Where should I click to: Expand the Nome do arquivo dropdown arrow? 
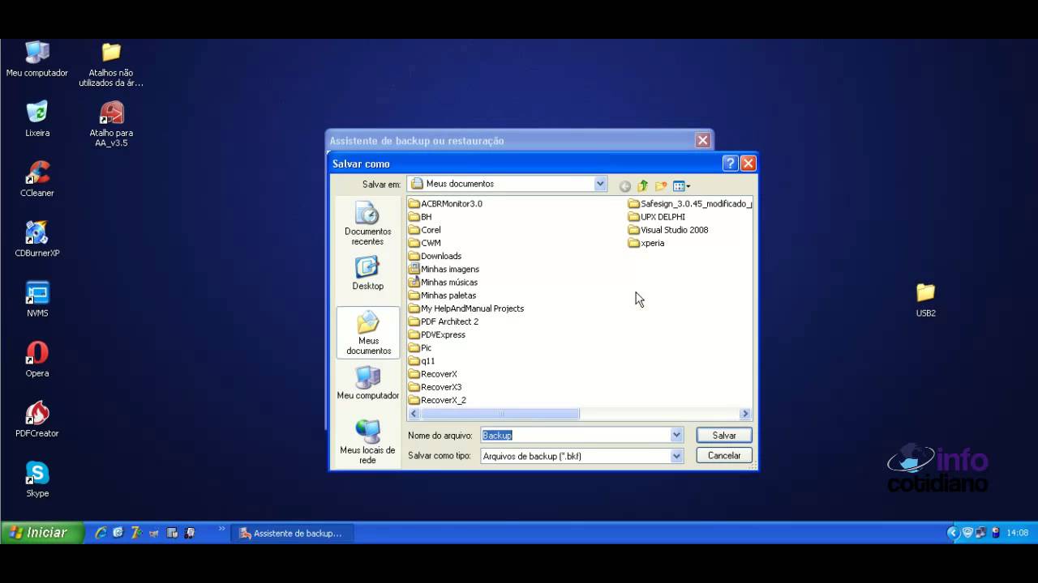676,435
